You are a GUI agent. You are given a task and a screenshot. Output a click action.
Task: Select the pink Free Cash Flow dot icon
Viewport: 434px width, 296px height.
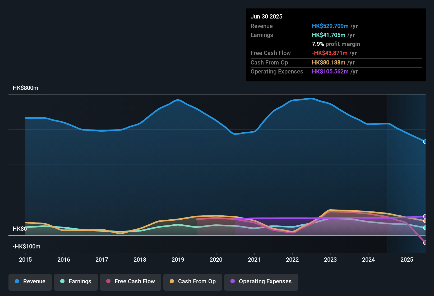[x=108, y=281]
